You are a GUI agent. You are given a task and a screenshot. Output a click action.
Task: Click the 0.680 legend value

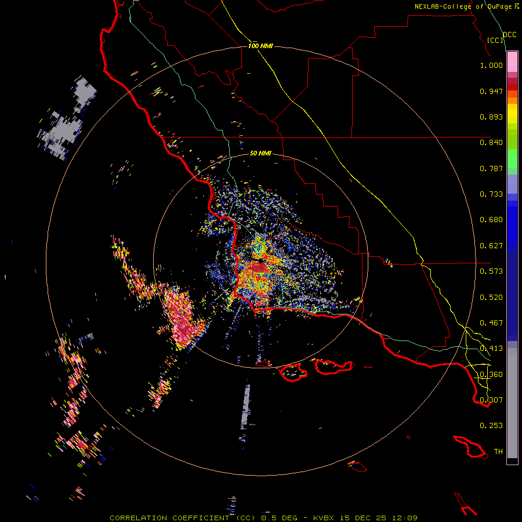(x=491, y=220)
